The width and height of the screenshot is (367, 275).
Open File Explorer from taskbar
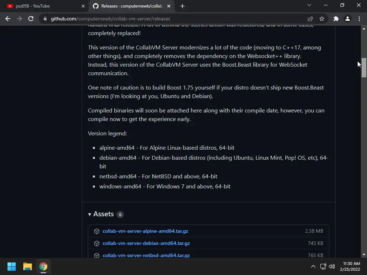click(x=27, y=266)
